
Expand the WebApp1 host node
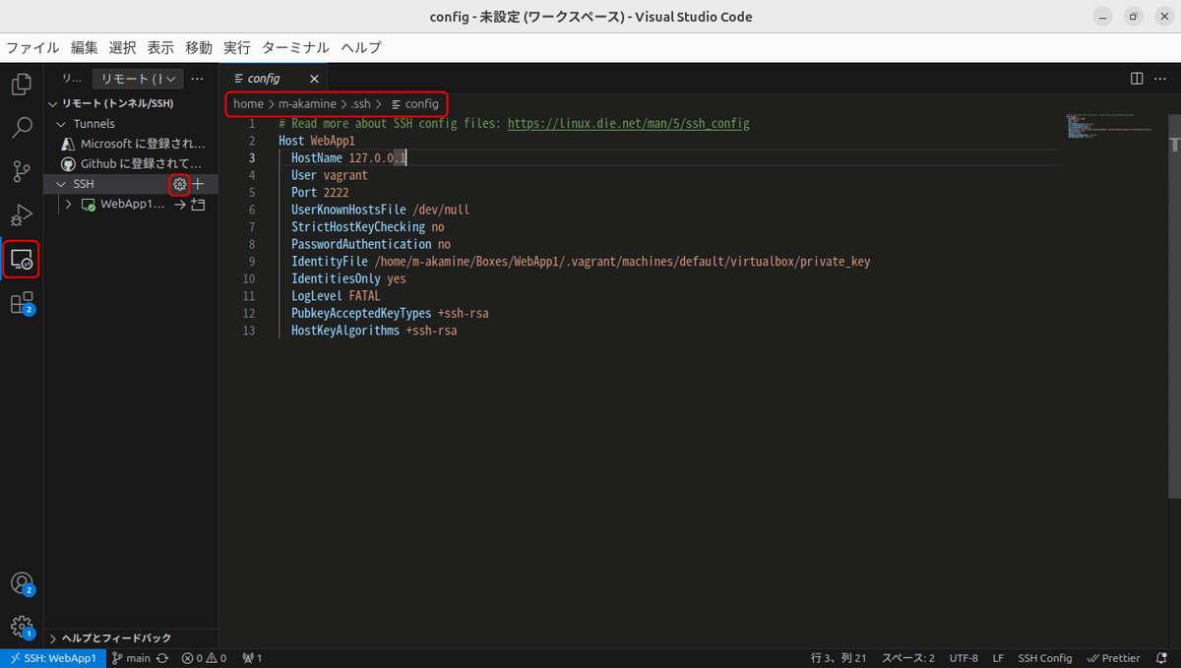click(68, 205)
